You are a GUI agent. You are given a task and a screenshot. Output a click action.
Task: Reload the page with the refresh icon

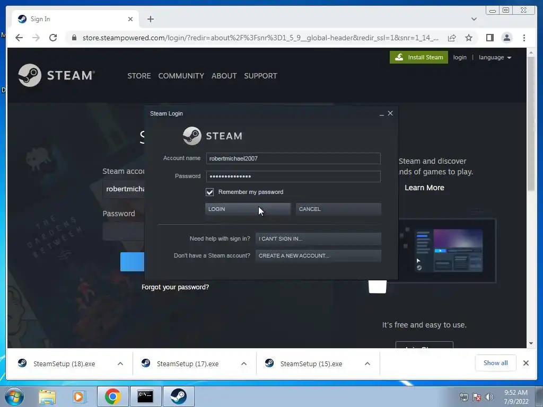[x=53, y=38]
